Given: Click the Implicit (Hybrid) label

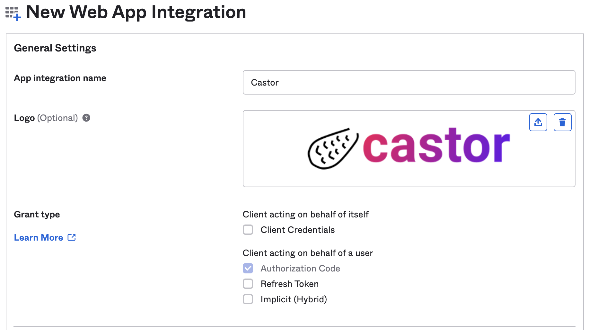Looking at the screenshot, I should tap(294, 299).
